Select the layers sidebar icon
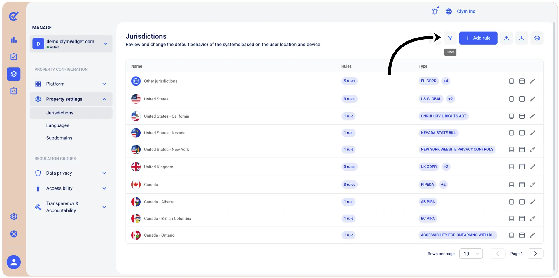The image size is (559, 278). coord(14,74)
